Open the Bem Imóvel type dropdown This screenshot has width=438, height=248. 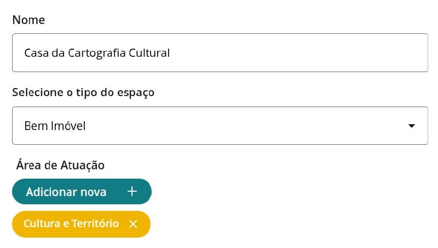(x=220, y=126)
